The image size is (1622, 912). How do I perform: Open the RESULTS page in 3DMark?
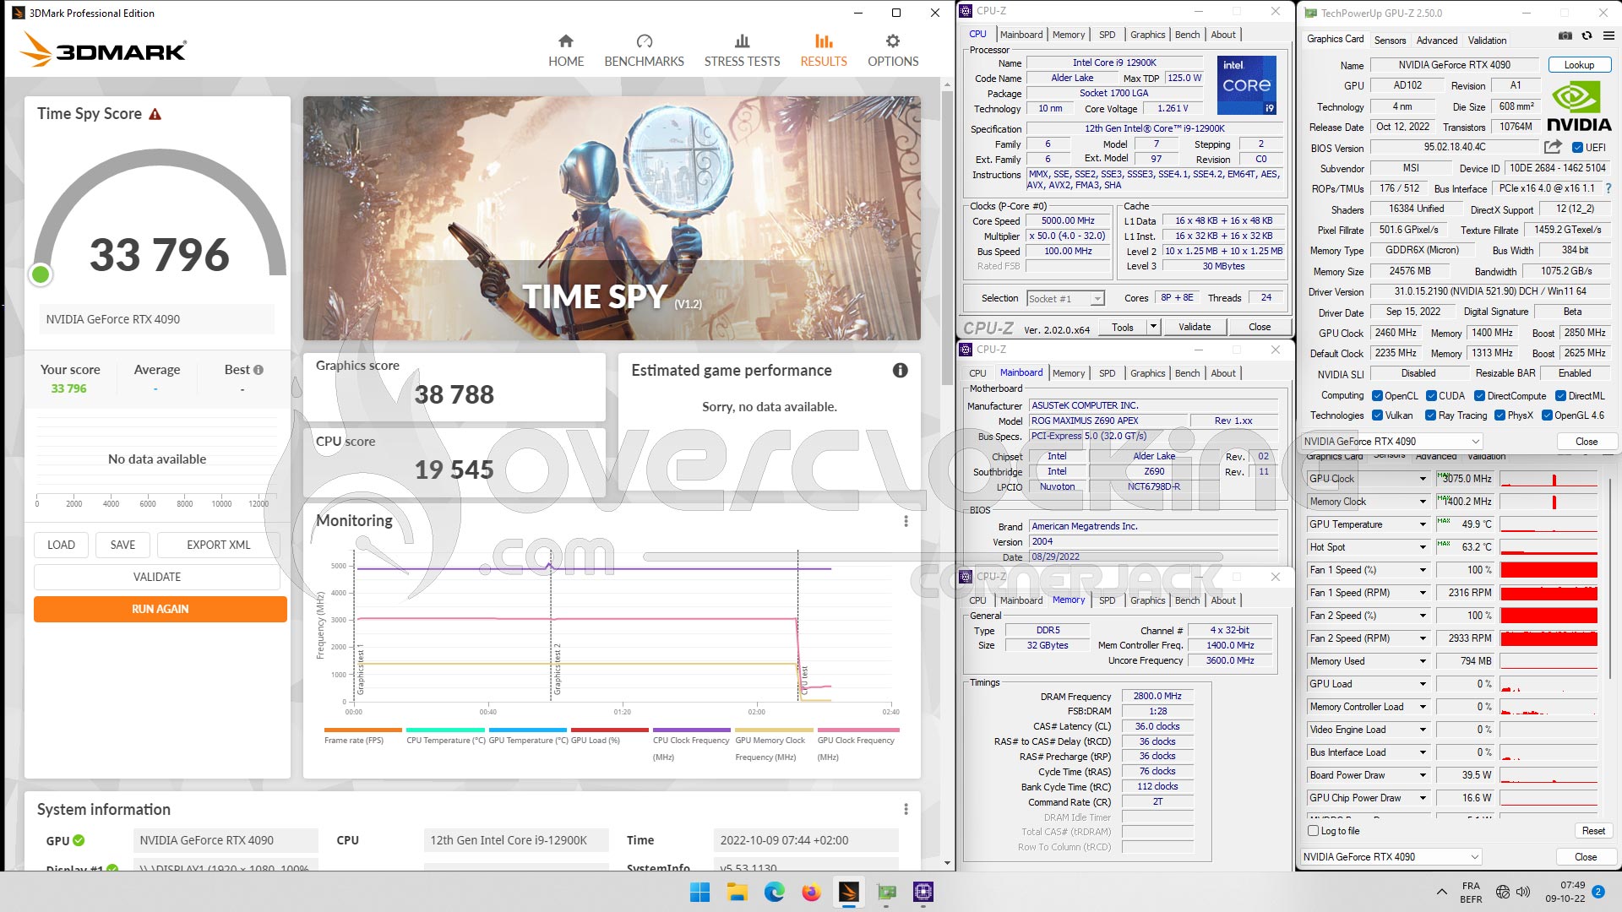(x=824, y=51)
